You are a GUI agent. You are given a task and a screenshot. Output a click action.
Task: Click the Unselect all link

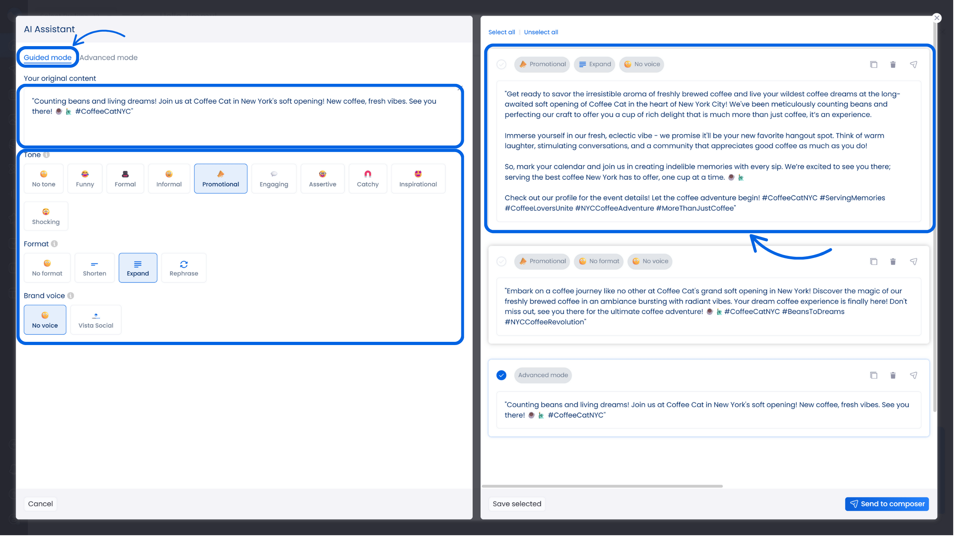[x=541, y=32]
